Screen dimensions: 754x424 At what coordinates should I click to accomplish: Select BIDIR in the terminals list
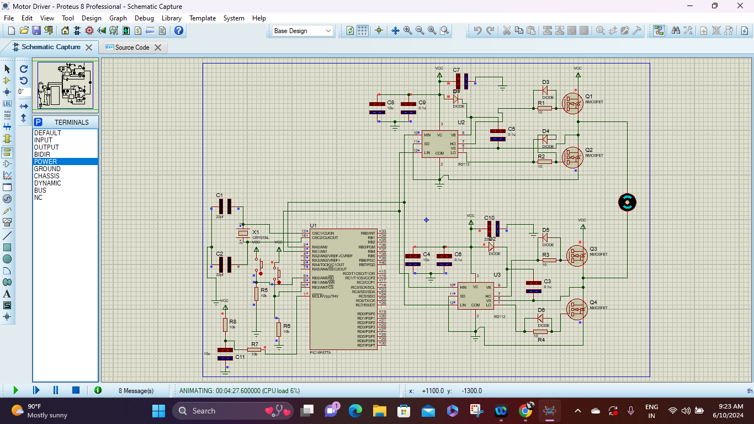[65, 155]
